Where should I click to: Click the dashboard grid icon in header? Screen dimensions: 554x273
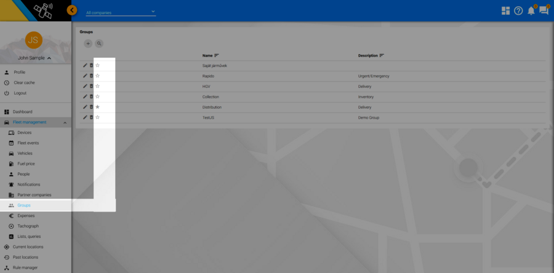pyautogui.click(x=505, y=10)
